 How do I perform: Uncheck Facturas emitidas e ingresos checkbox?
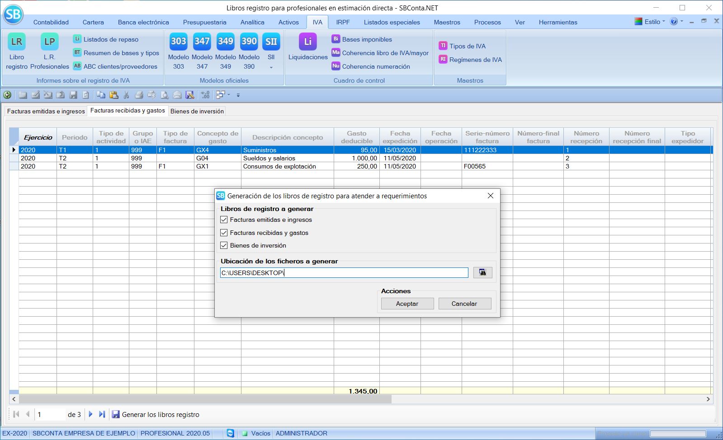pos(224,220)
